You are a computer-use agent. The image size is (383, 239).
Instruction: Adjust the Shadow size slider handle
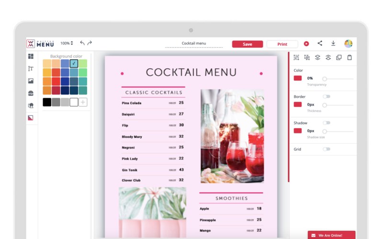click(325, 131)
